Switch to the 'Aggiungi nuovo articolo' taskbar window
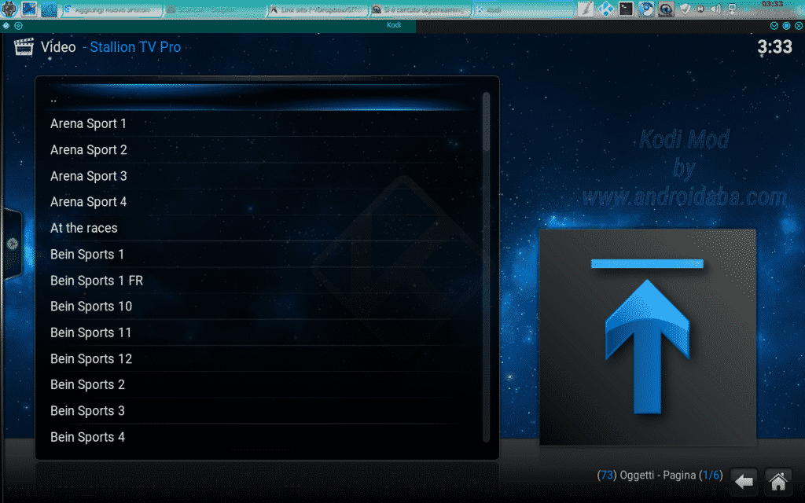Image resolution: width=805 pixels, height=503 pixels. (x=112, y=9)
